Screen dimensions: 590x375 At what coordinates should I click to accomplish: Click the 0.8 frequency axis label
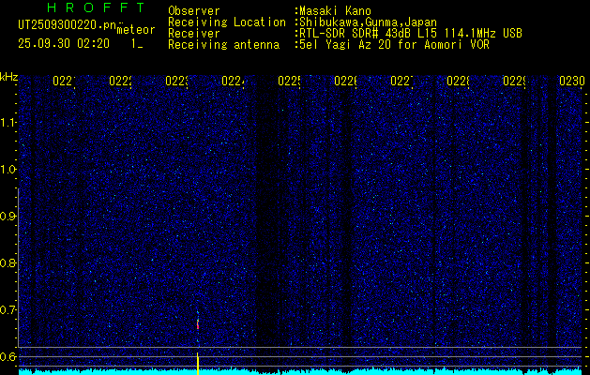pos(8,262)
